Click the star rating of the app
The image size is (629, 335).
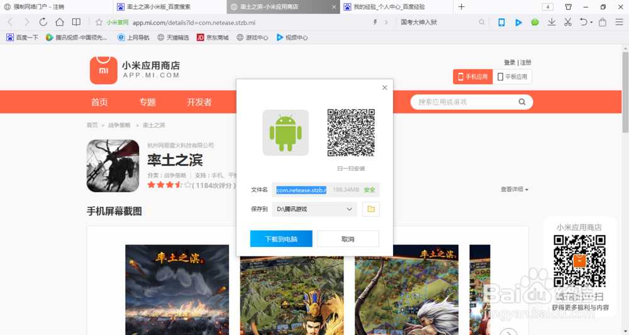[x=169, y=185]
